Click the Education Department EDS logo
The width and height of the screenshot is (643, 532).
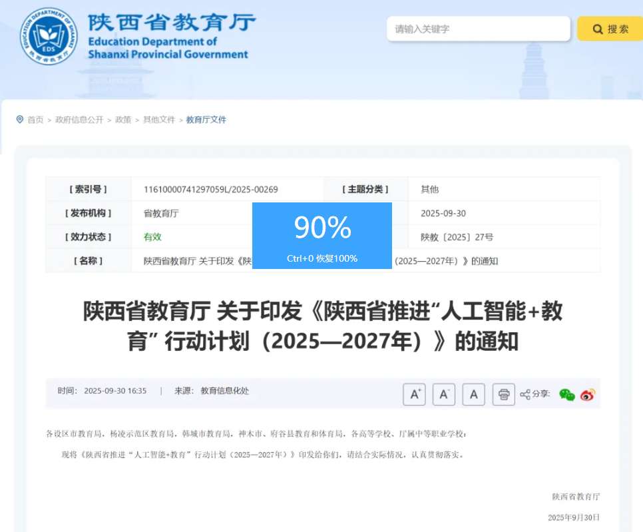coord(49,37)
